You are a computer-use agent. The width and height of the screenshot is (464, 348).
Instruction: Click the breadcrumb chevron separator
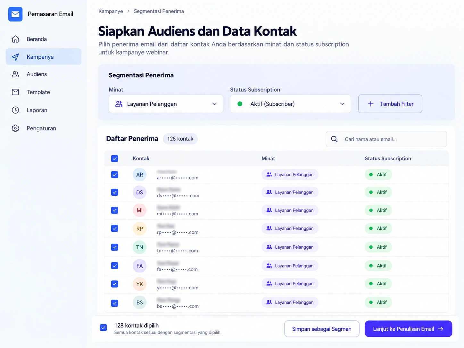tap(128, 11)
